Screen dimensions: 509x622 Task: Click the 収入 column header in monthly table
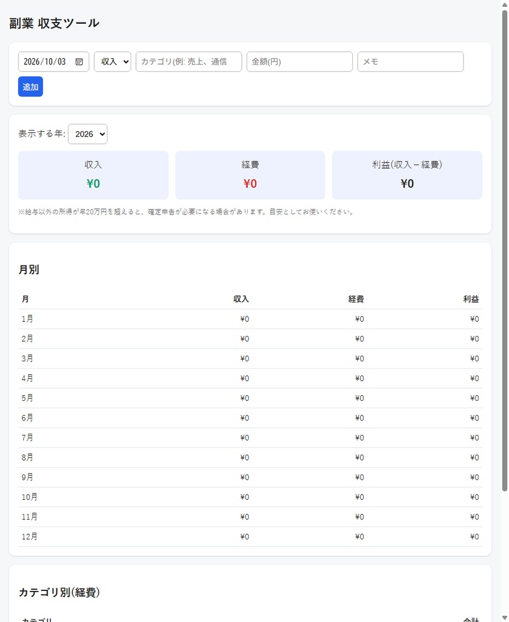tap(241, 299)
